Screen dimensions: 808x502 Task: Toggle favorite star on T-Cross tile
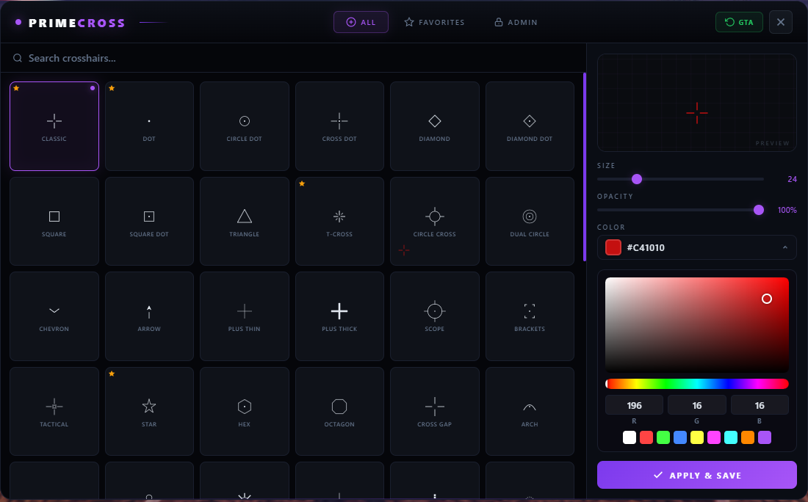click(302, 183)
